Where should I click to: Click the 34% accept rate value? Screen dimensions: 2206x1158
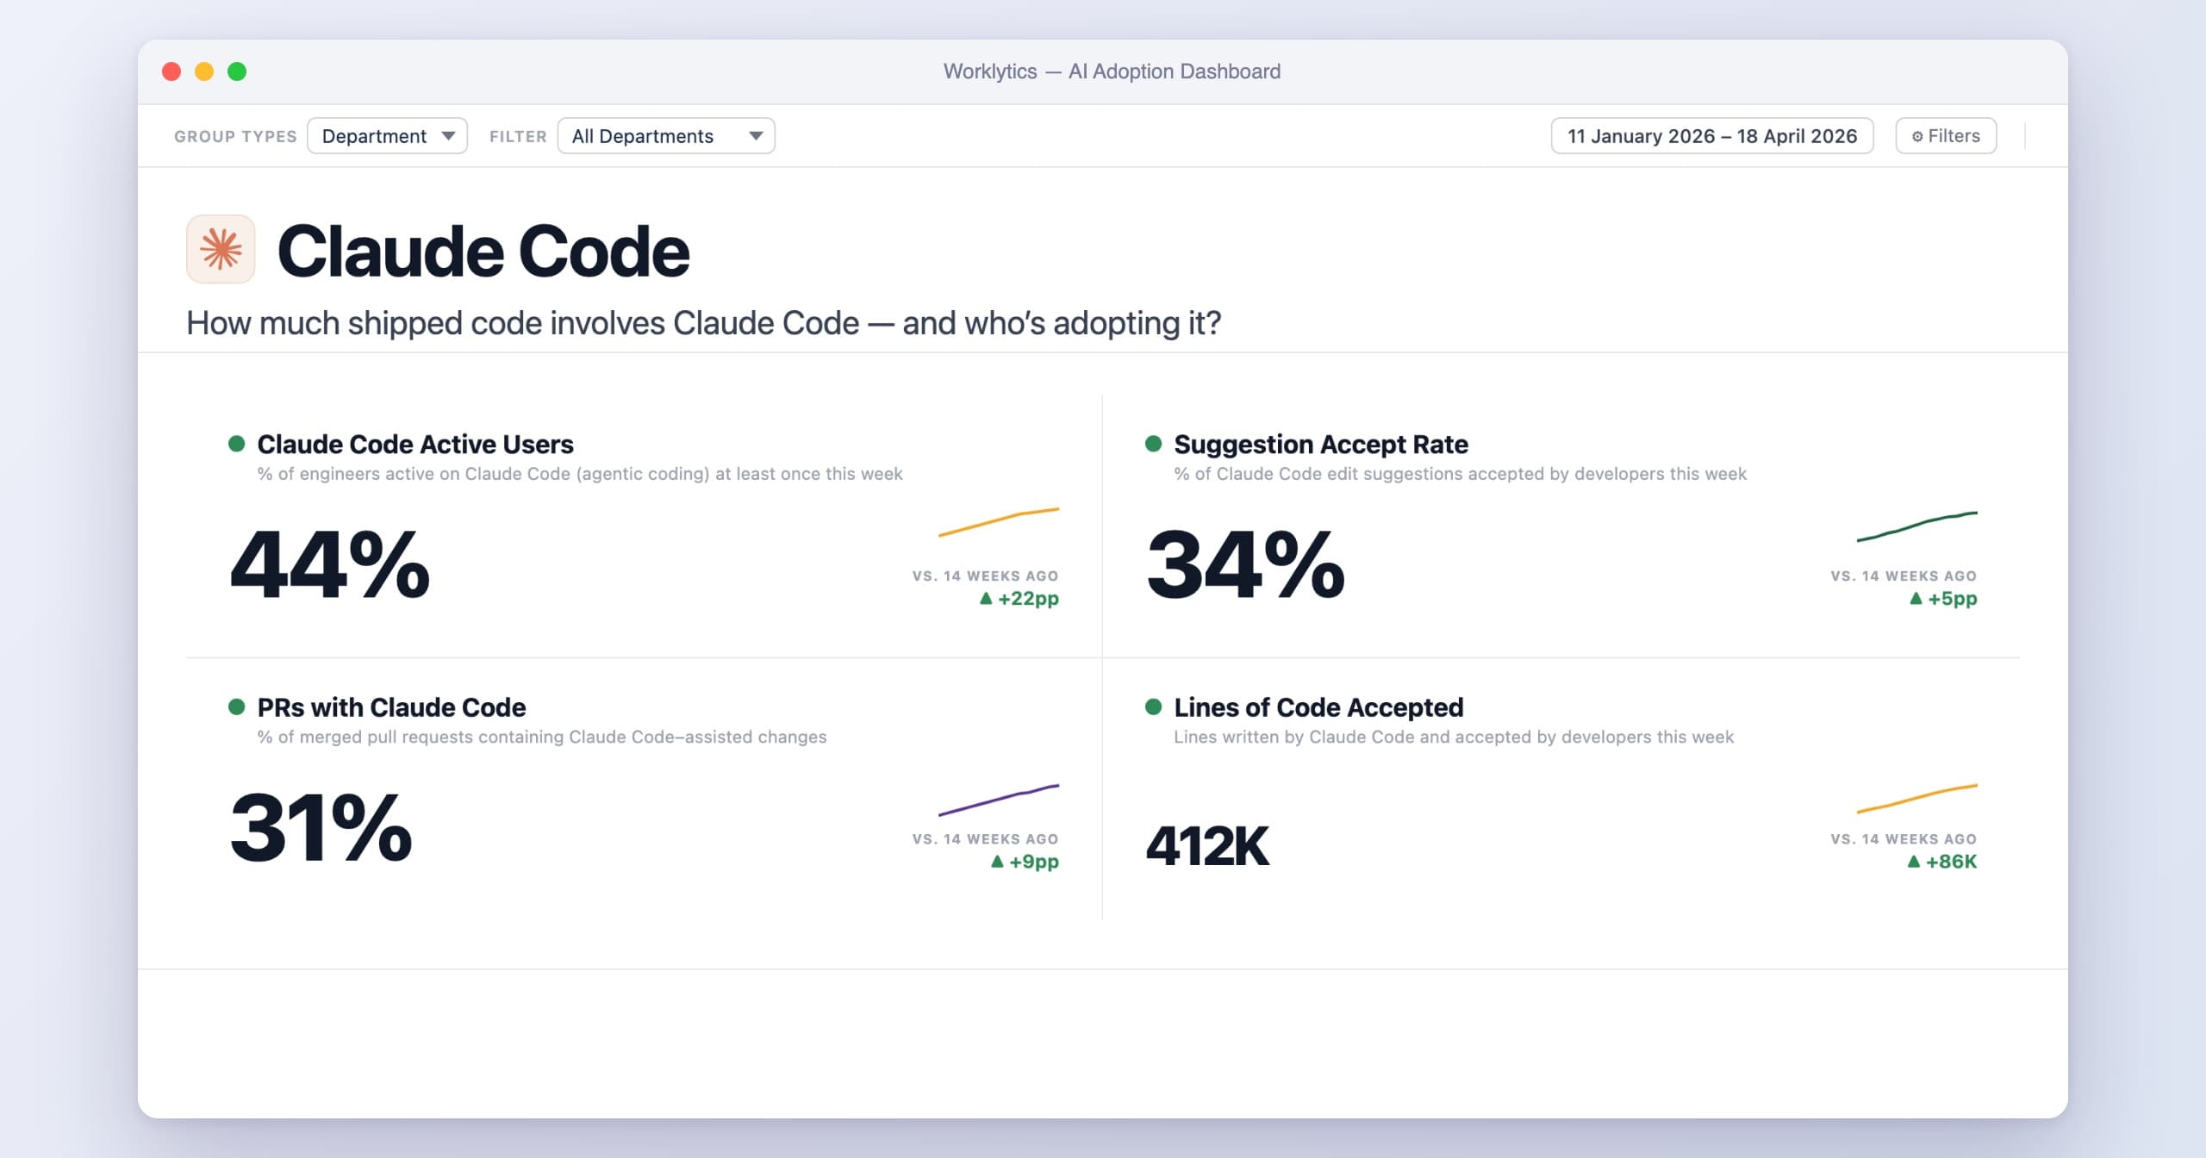[x=1246, y=564]
